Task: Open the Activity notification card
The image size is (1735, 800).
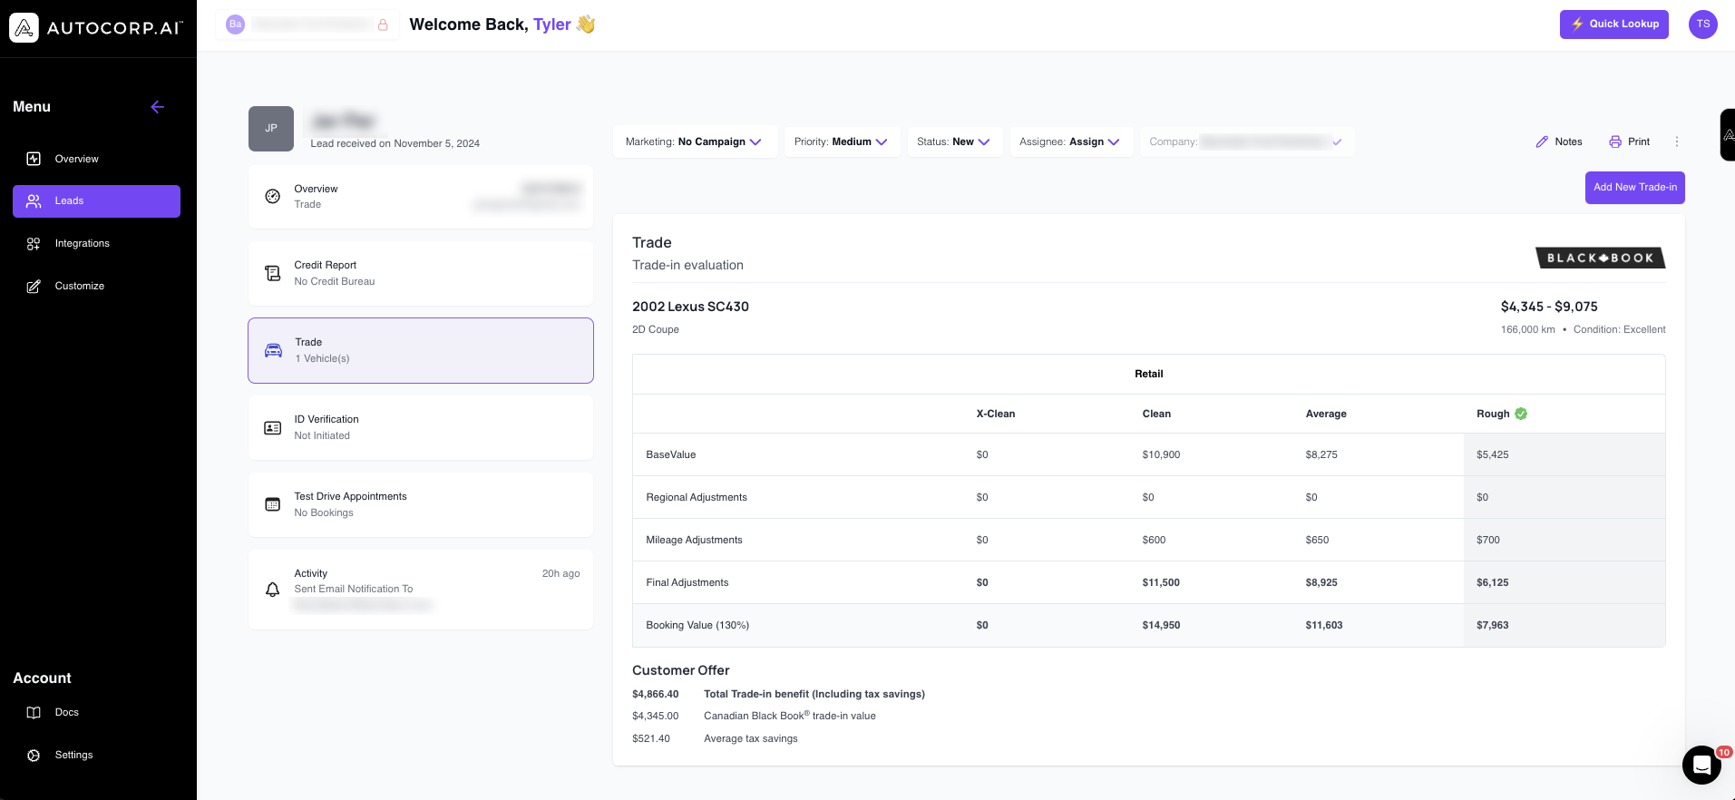Action: point(420,589)
